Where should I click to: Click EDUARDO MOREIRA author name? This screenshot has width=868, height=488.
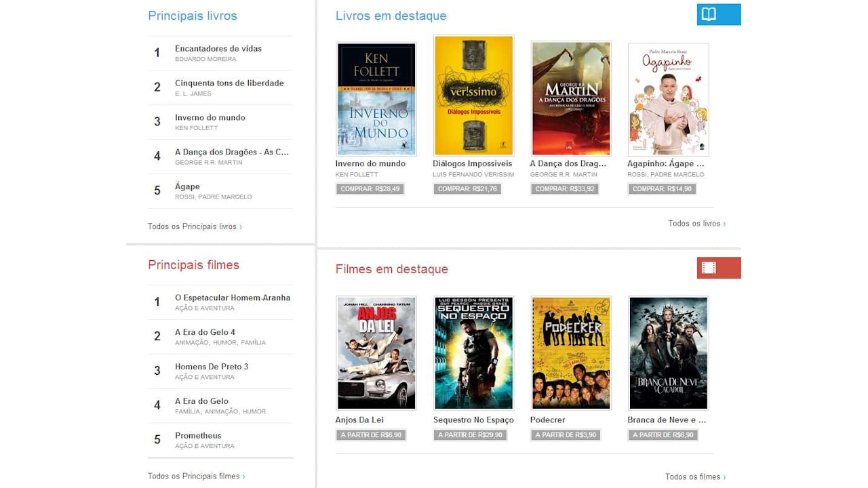tap(205, 60)
